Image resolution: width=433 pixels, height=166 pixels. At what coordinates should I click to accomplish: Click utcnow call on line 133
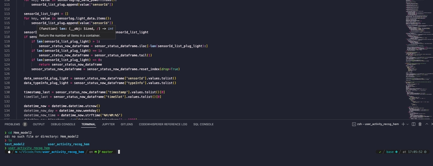(x=90, y=106)
